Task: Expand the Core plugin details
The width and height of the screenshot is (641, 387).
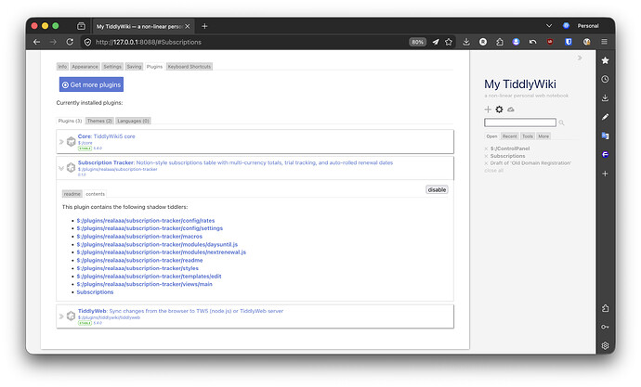Action: tap(61, 142)
